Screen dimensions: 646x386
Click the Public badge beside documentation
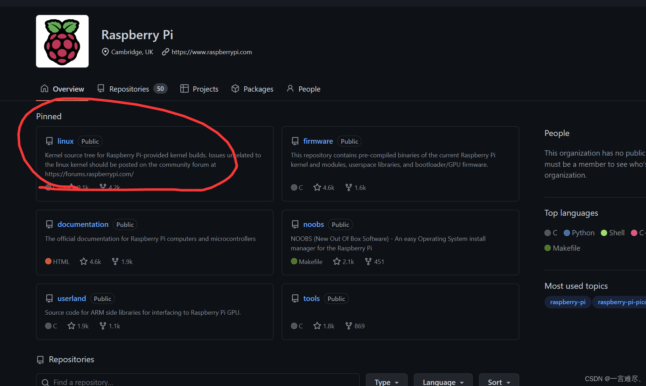[x=125, y=224]
